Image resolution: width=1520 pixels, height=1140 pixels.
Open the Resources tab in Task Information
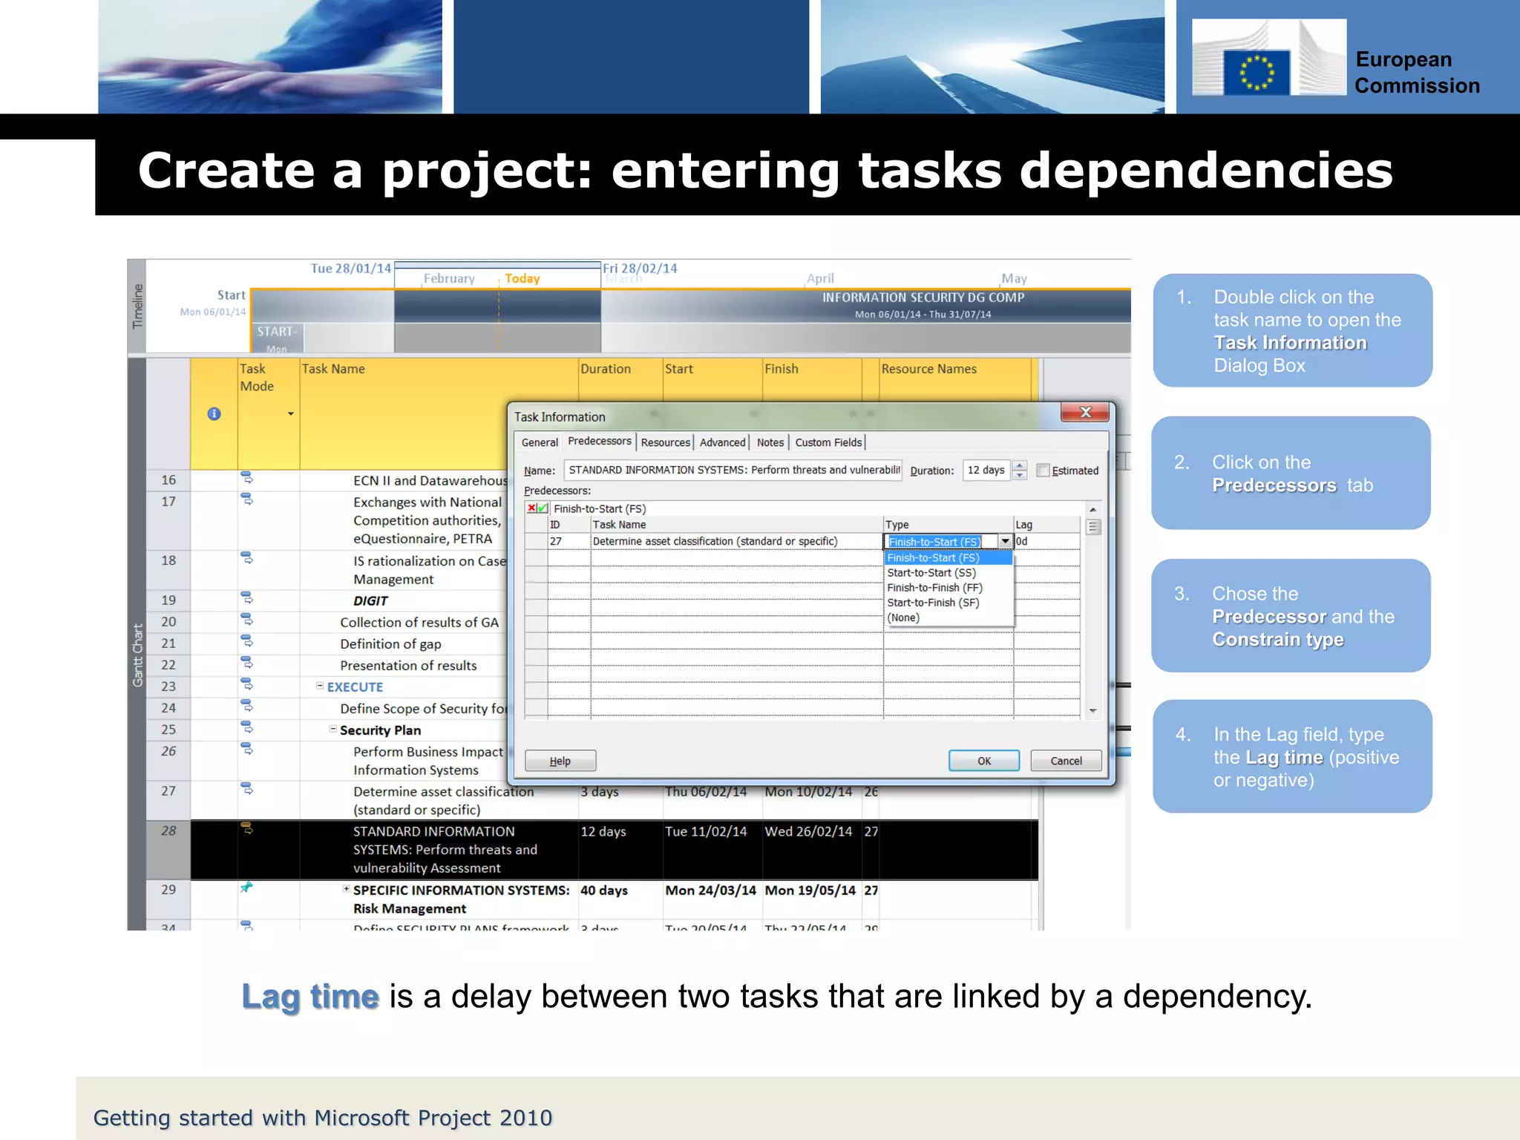665,442
